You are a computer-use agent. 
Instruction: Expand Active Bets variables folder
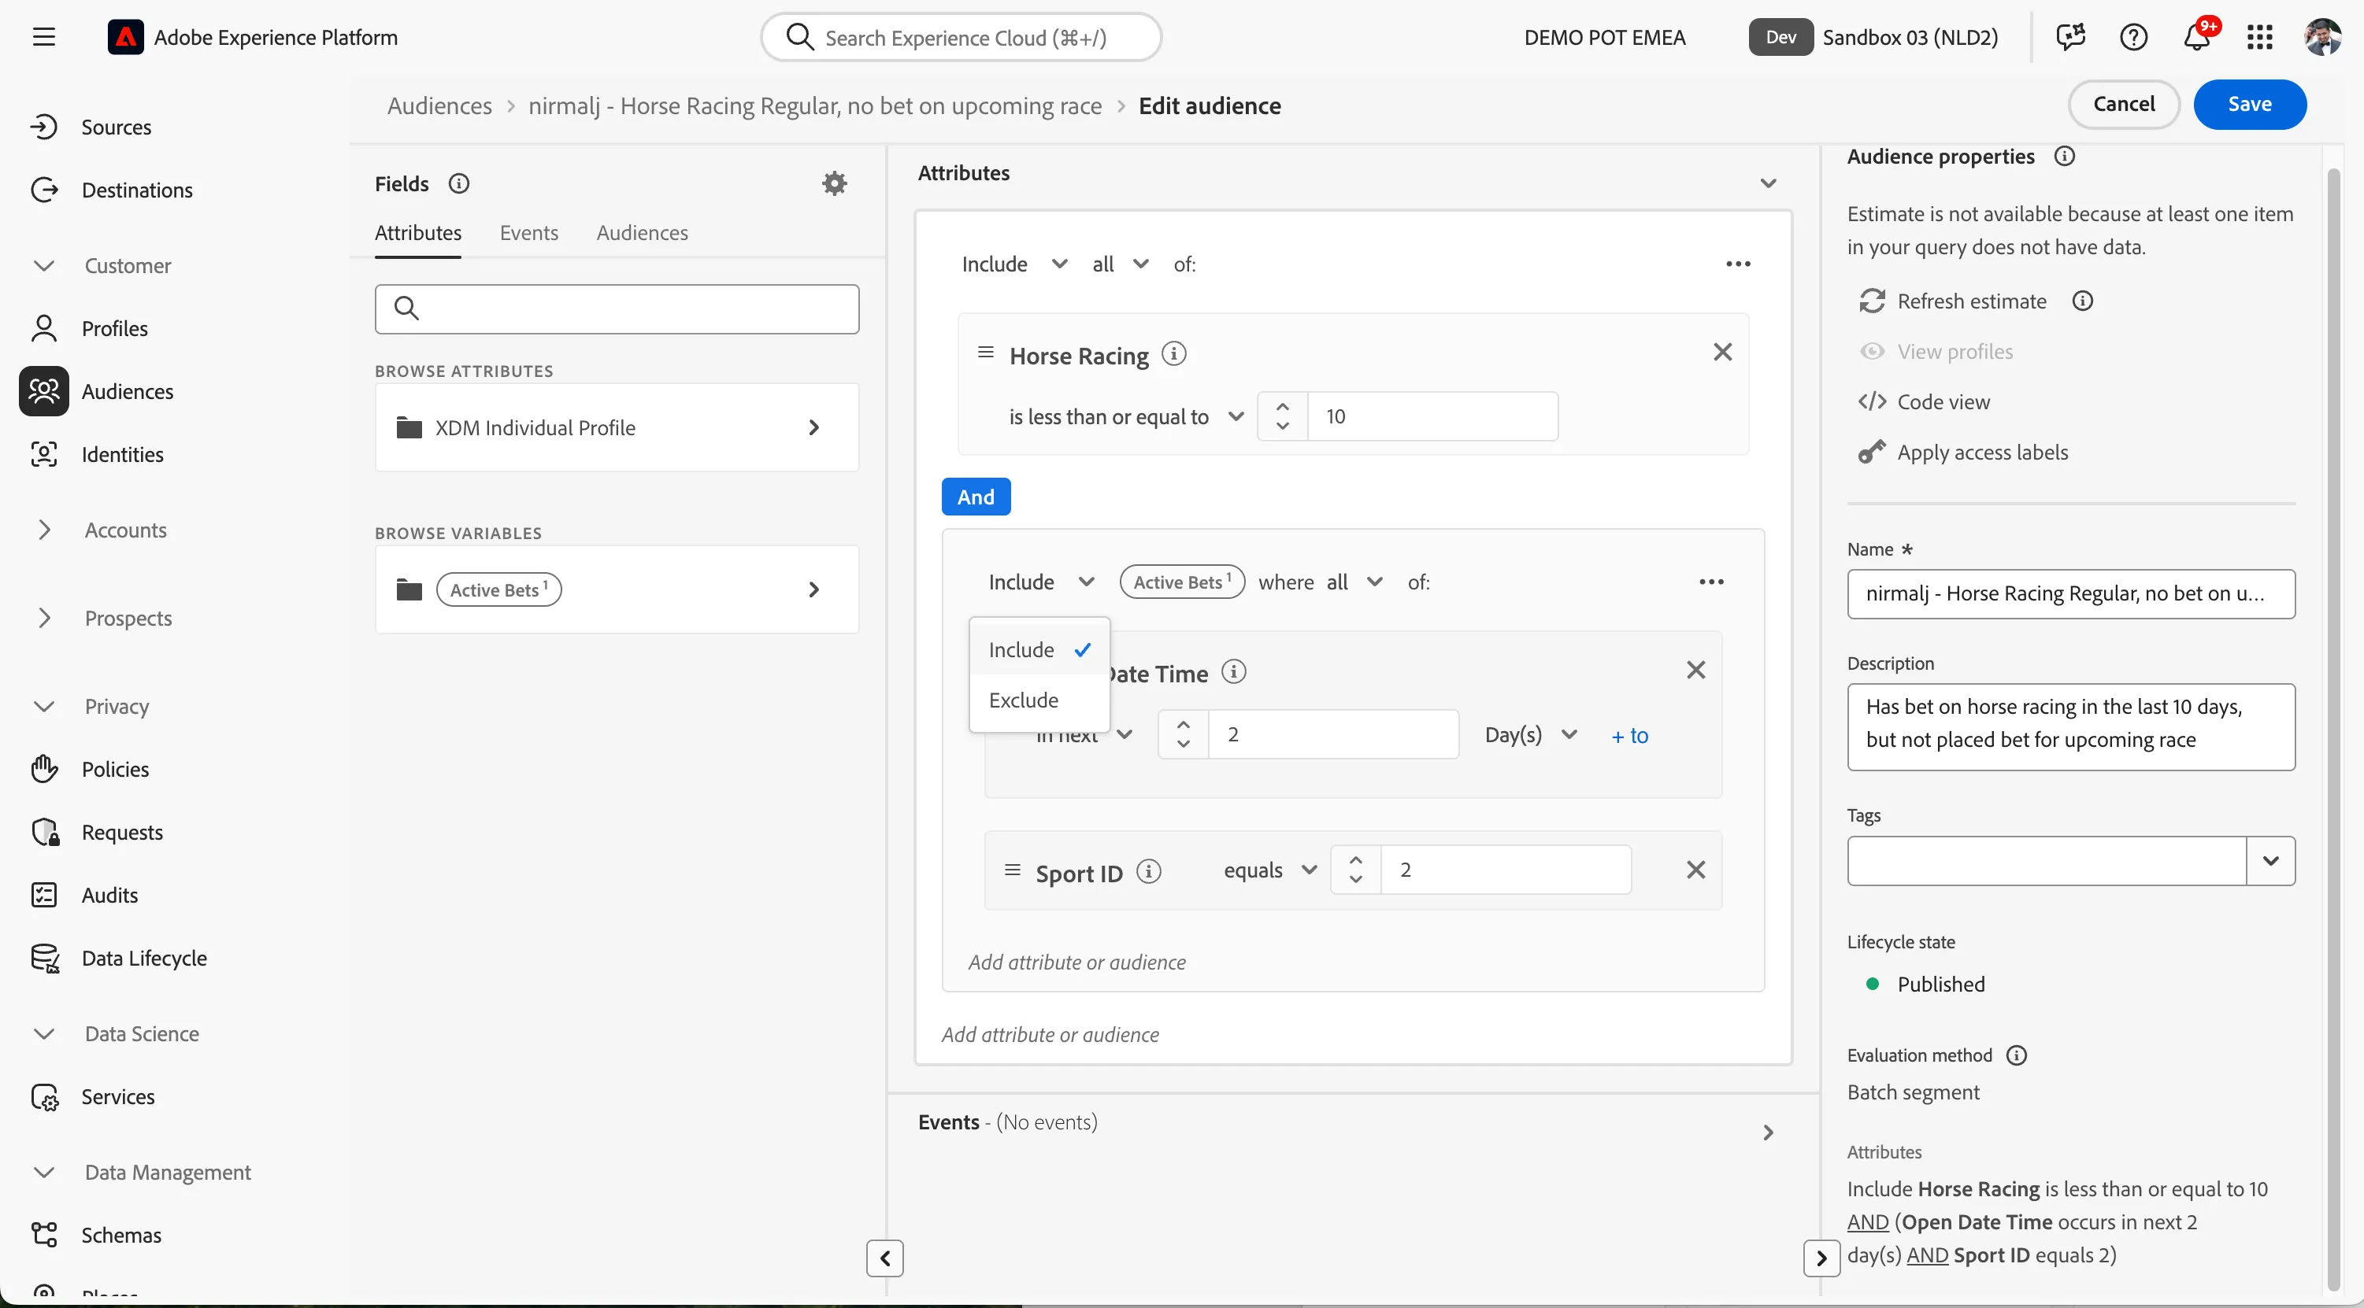(x=617, y=589)
